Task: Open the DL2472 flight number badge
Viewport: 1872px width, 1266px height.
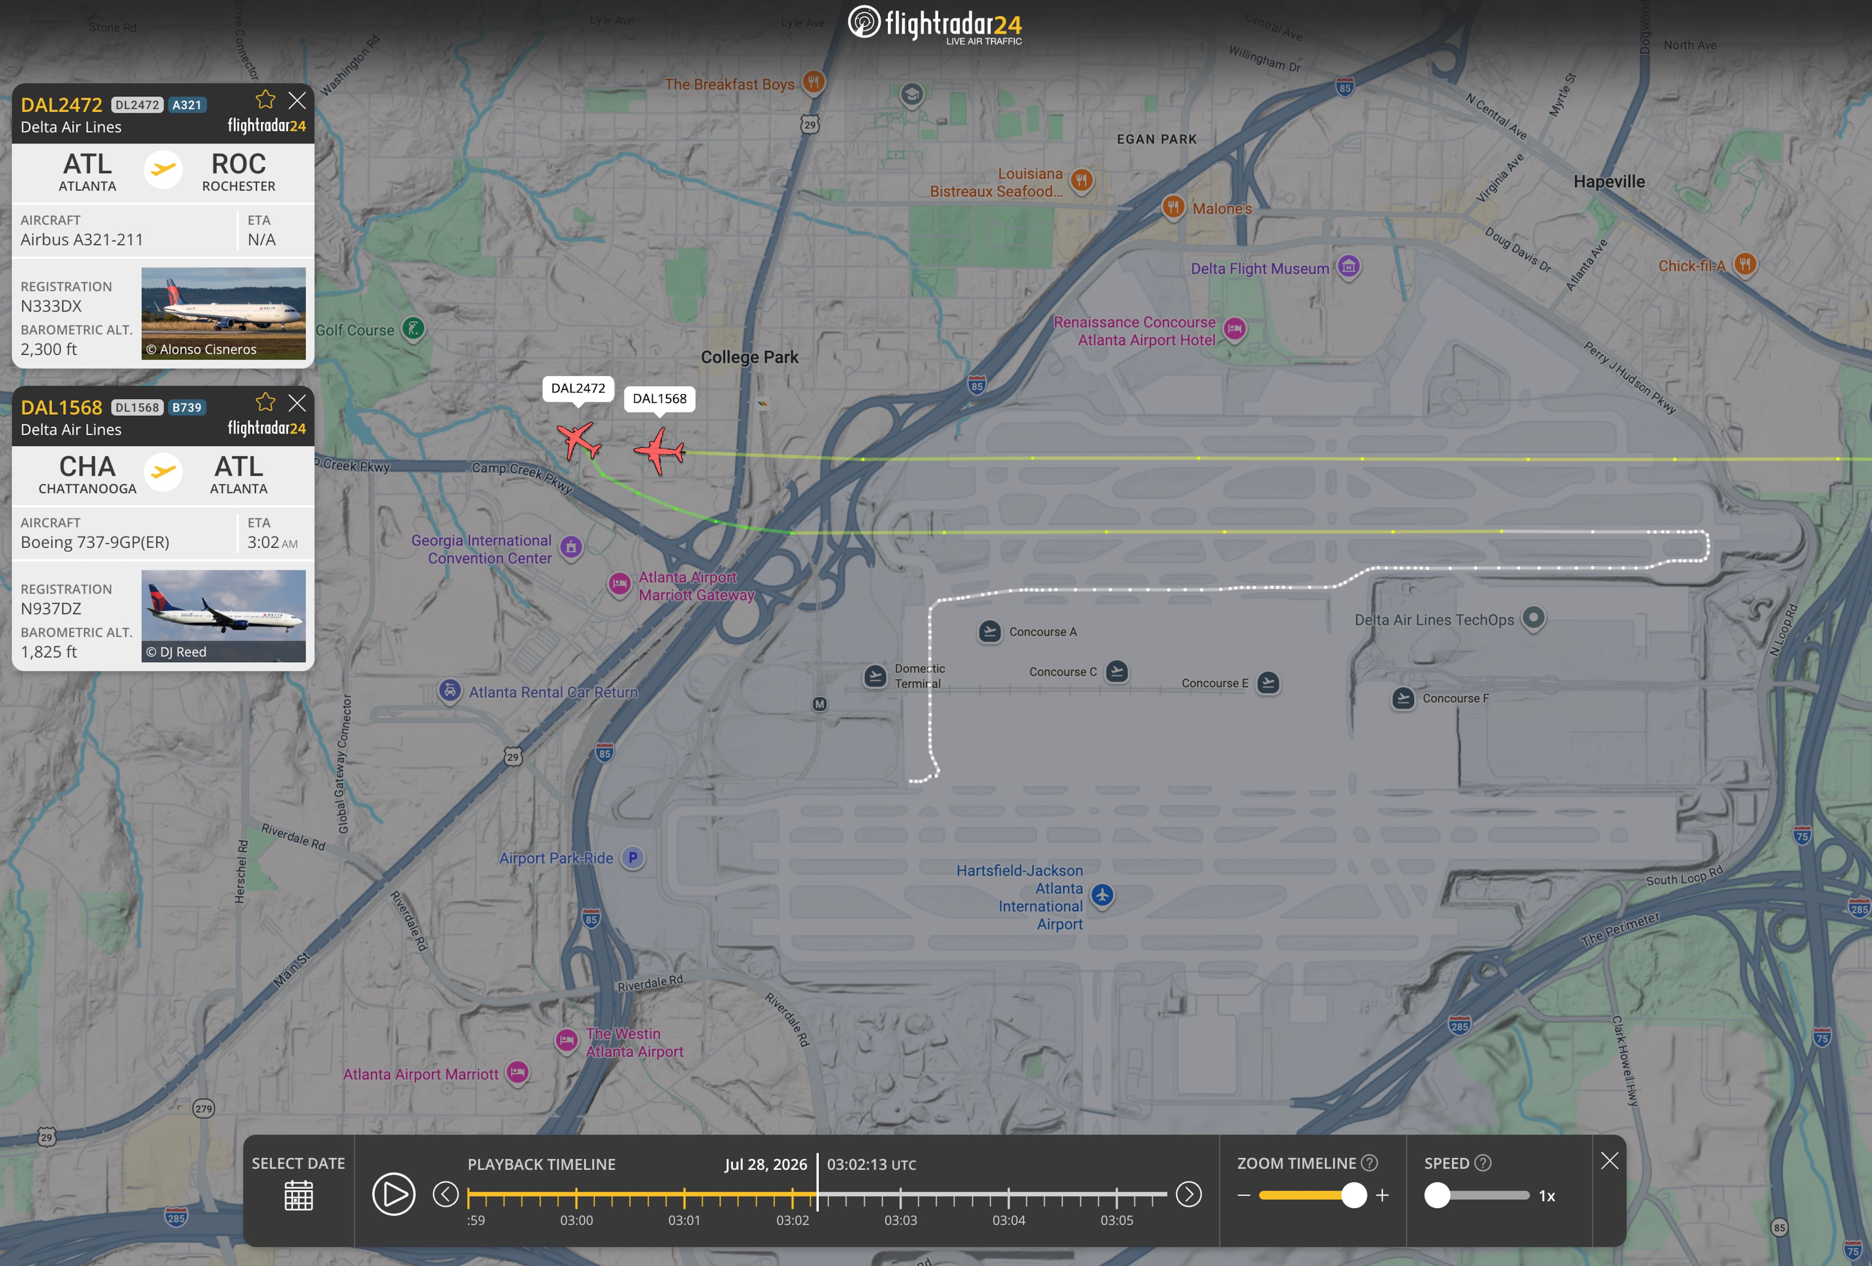Action: (x=137, y=105)
